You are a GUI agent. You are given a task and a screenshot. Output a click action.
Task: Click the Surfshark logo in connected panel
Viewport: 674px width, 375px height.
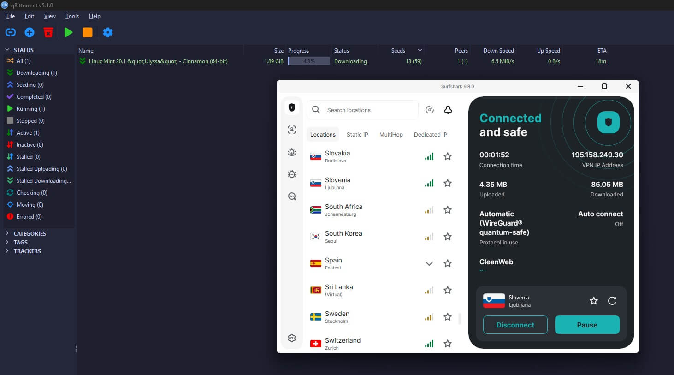608,122
